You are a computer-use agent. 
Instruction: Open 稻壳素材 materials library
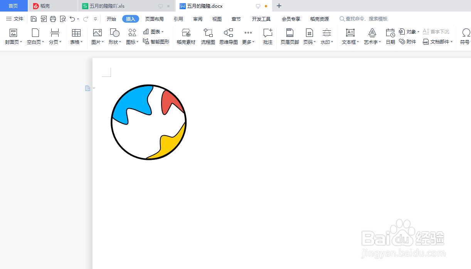[186, 37]
